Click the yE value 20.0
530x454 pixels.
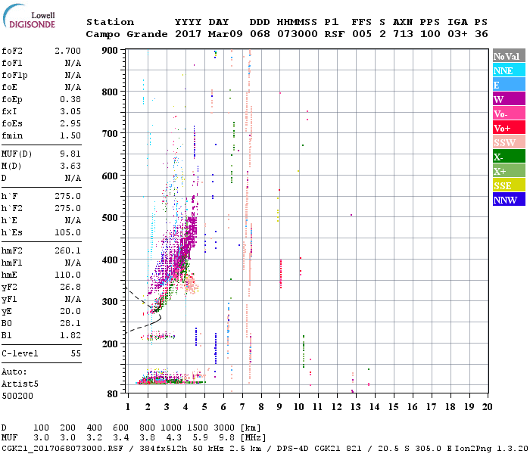[x=70, y=312]
